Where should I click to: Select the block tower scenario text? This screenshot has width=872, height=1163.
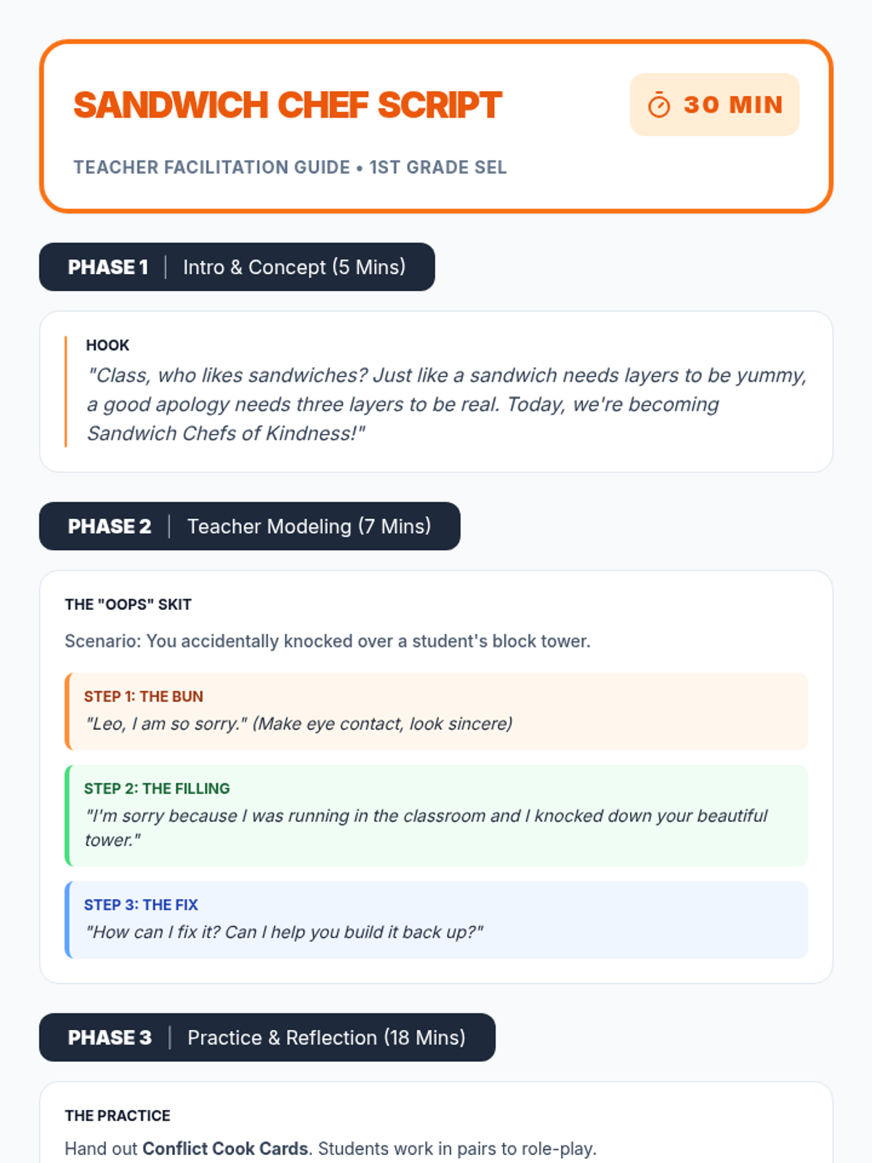pos(328,641)
